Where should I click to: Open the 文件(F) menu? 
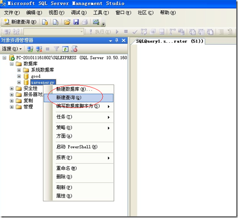click(12, 13)
